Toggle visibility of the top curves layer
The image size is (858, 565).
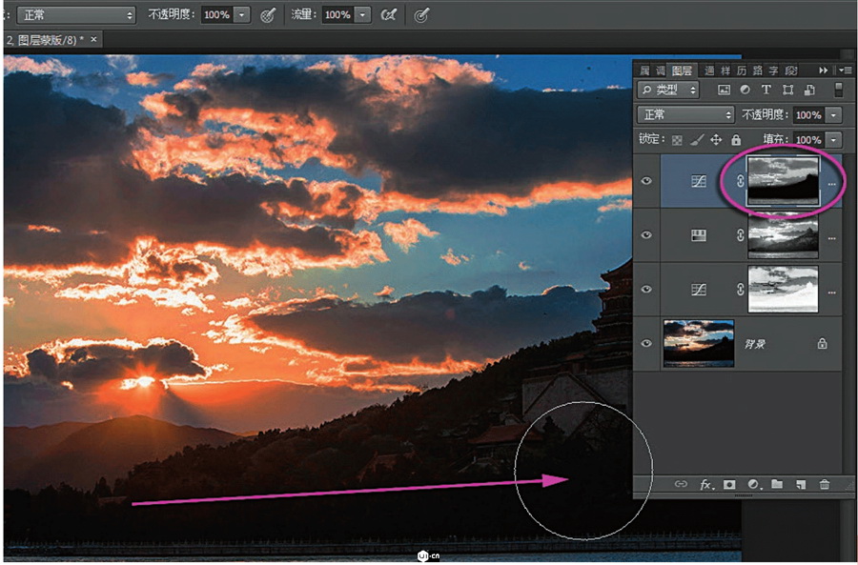pyautogui.click(x=647, y=180)
